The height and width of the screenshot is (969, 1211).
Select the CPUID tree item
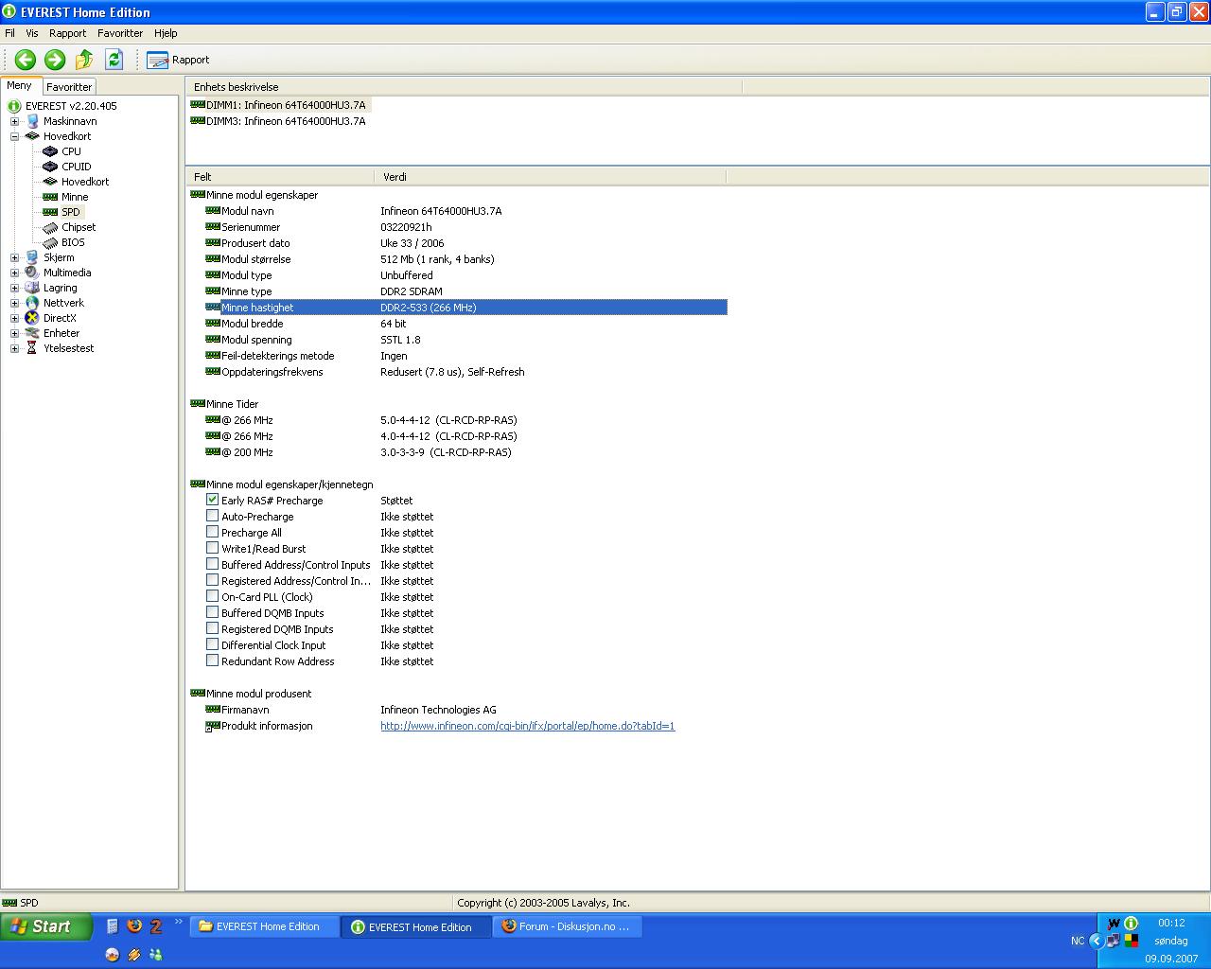77,167
